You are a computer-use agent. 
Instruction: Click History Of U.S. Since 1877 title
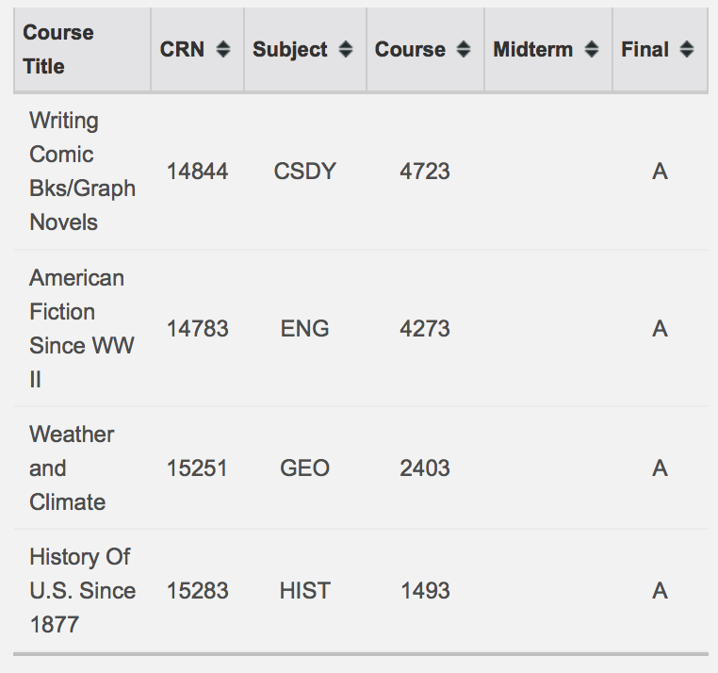pyautogui.click(x=82, y=591)
